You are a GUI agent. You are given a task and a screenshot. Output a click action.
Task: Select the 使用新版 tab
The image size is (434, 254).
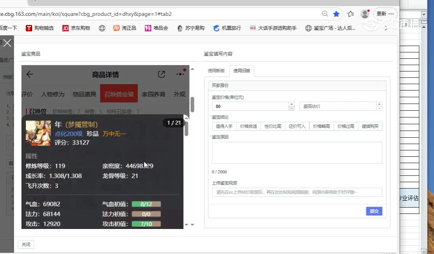click(216, 71)
